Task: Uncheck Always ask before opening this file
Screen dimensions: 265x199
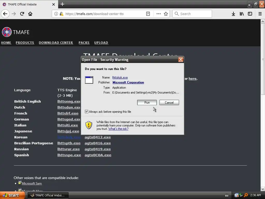Action: click(x=86, y=112)
